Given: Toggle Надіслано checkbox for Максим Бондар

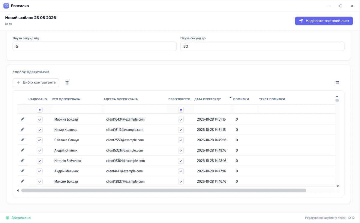Looking at the screenshot, I should coord(40,182).
